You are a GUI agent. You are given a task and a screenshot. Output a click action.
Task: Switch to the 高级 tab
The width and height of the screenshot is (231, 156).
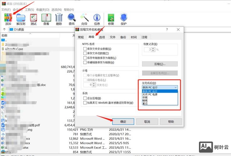pos(91,37)
